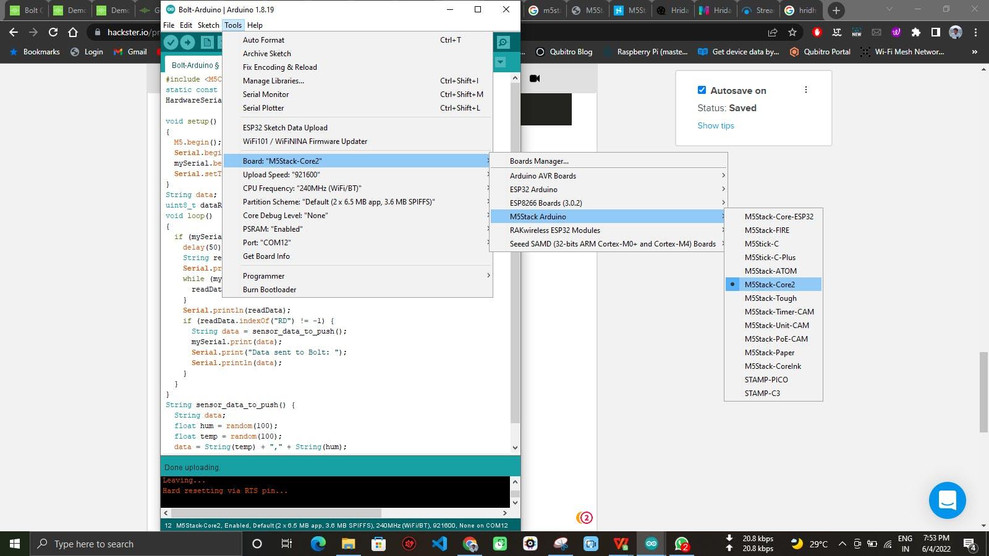Open the Serial Monitor magnifier icon
This screenshot has height=556, width=989.
point(503,42)
